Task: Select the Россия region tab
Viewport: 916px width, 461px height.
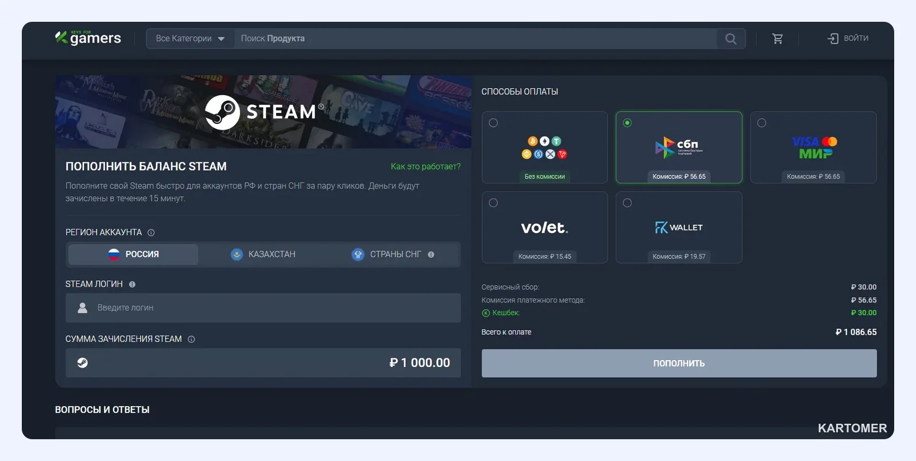Action: 133,254
